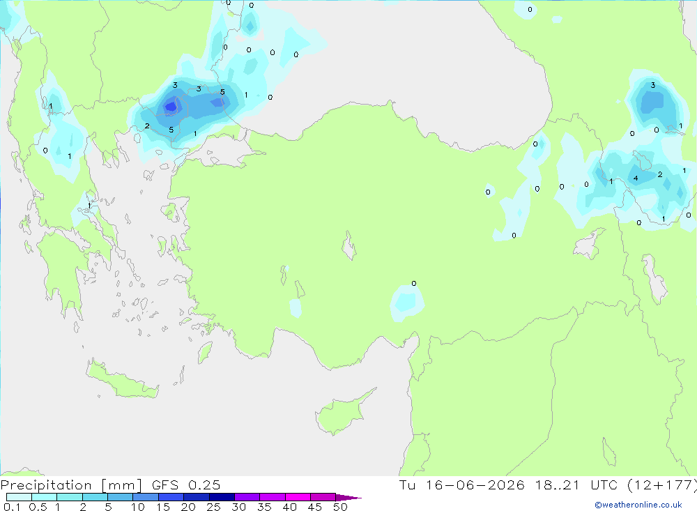The image size is (697, 511).
Task: Click the above-50 mm arrow tip of legend
Action: (348, 498)
